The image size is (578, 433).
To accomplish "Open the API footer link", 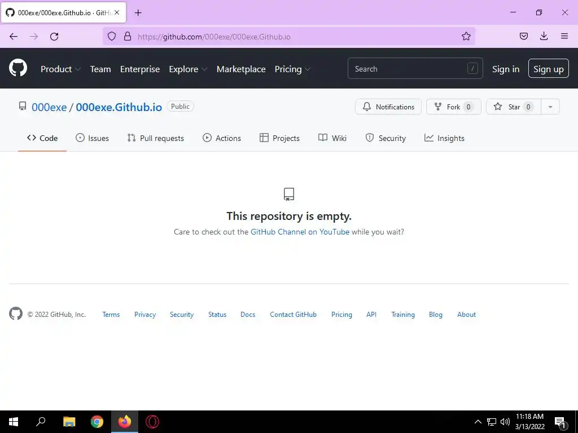I will pyautogui.click(x=371, y=315).
